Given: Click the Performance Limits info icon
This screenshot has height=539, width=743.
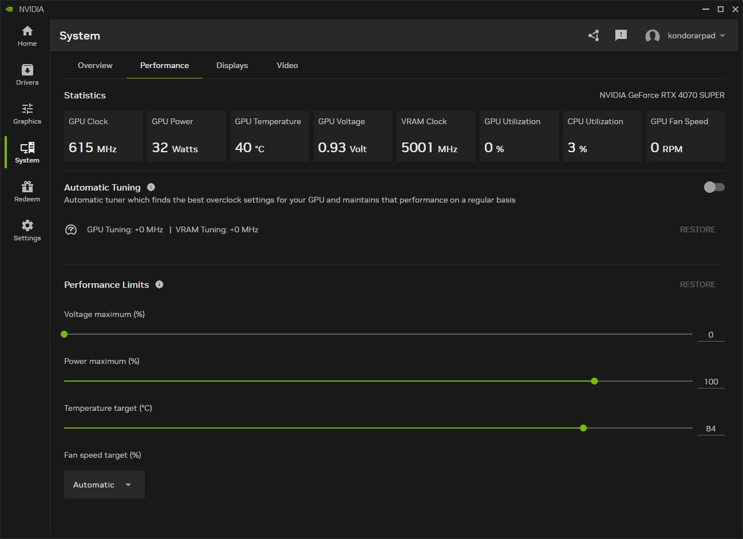Looking at the screenshot, I should 159,284.
